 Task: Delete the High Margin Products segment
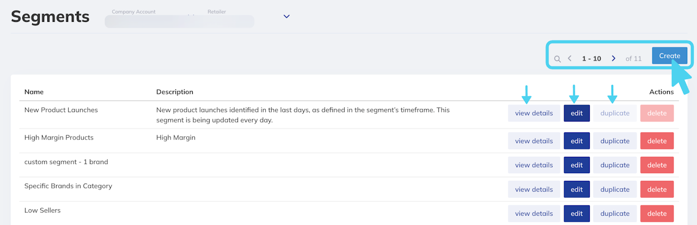pos(657,141)
